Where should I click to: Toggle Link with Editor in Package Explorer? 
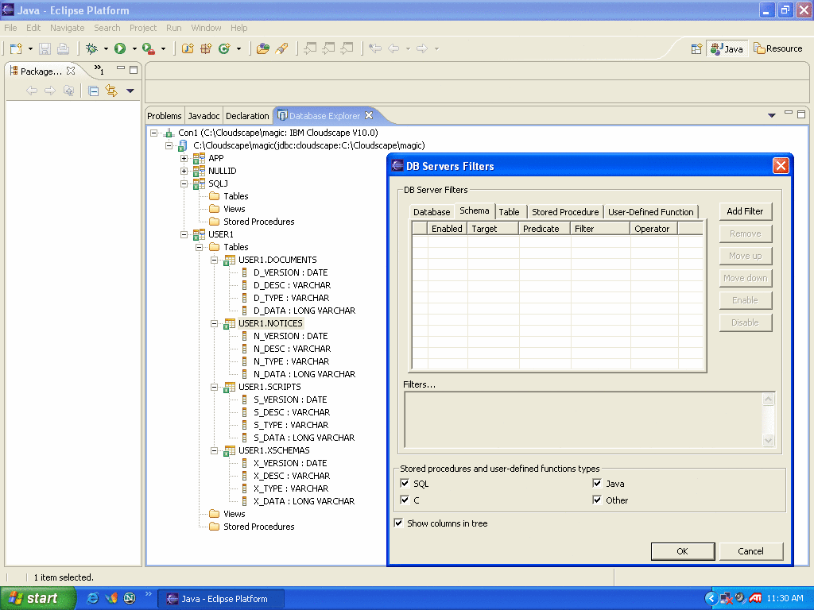click(111, 91)
